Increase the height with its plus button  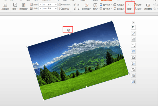(56, 5)
